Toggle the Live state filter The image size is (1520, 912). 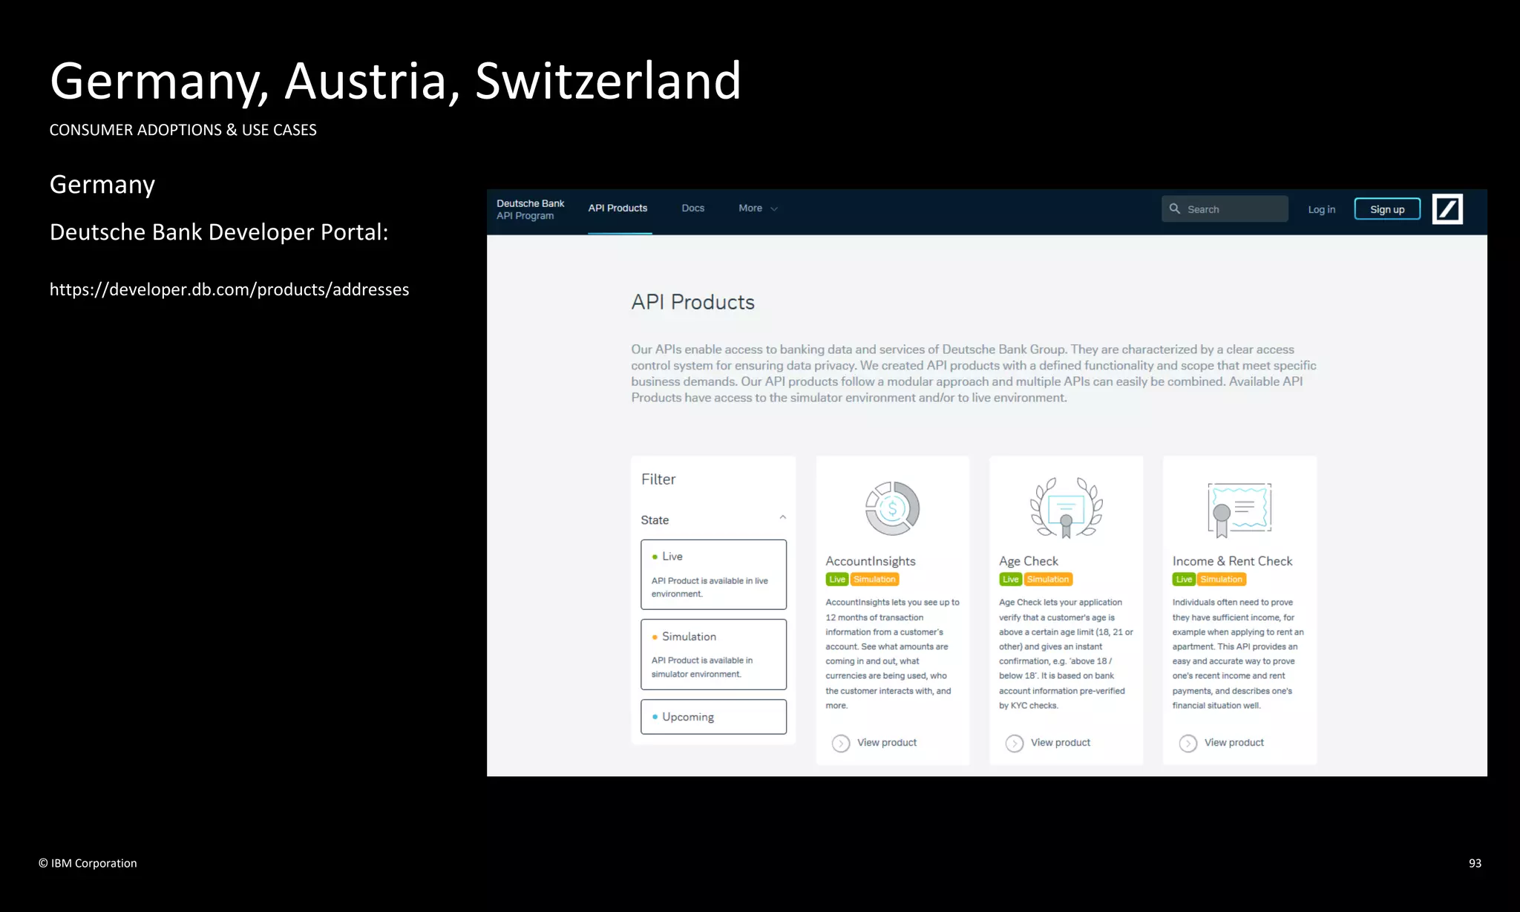[x=713, y=574]
